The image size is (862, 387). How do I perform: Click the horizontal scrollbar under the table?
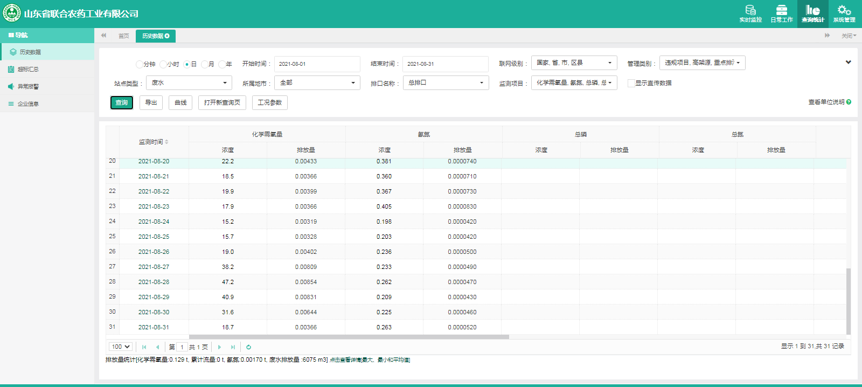coord(349,337)
